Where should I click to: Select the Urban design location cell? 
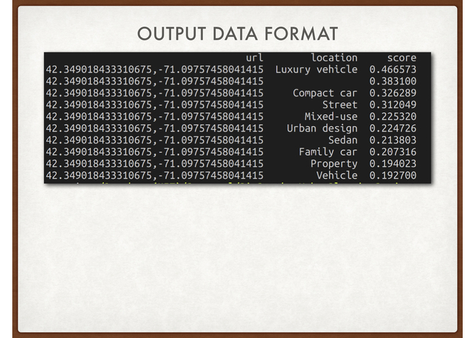pyautogui.click(x=322, y=129)
